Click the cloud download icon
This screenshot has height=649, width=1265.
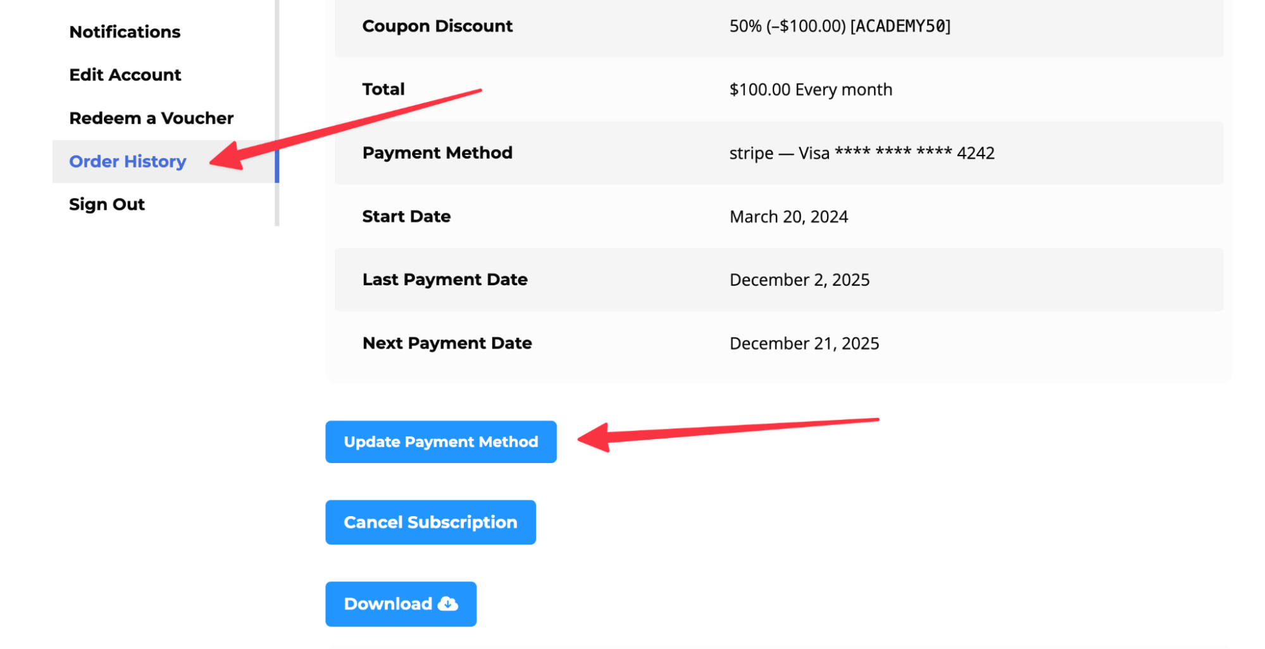point(448,604)
